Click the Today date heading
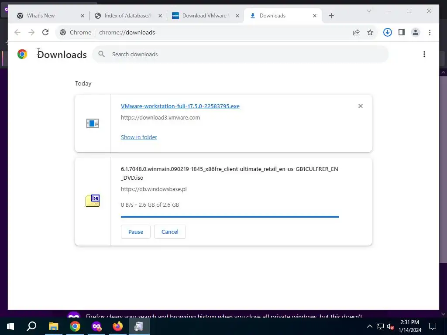This screenshot has width=447, height=335. [83, 83]
